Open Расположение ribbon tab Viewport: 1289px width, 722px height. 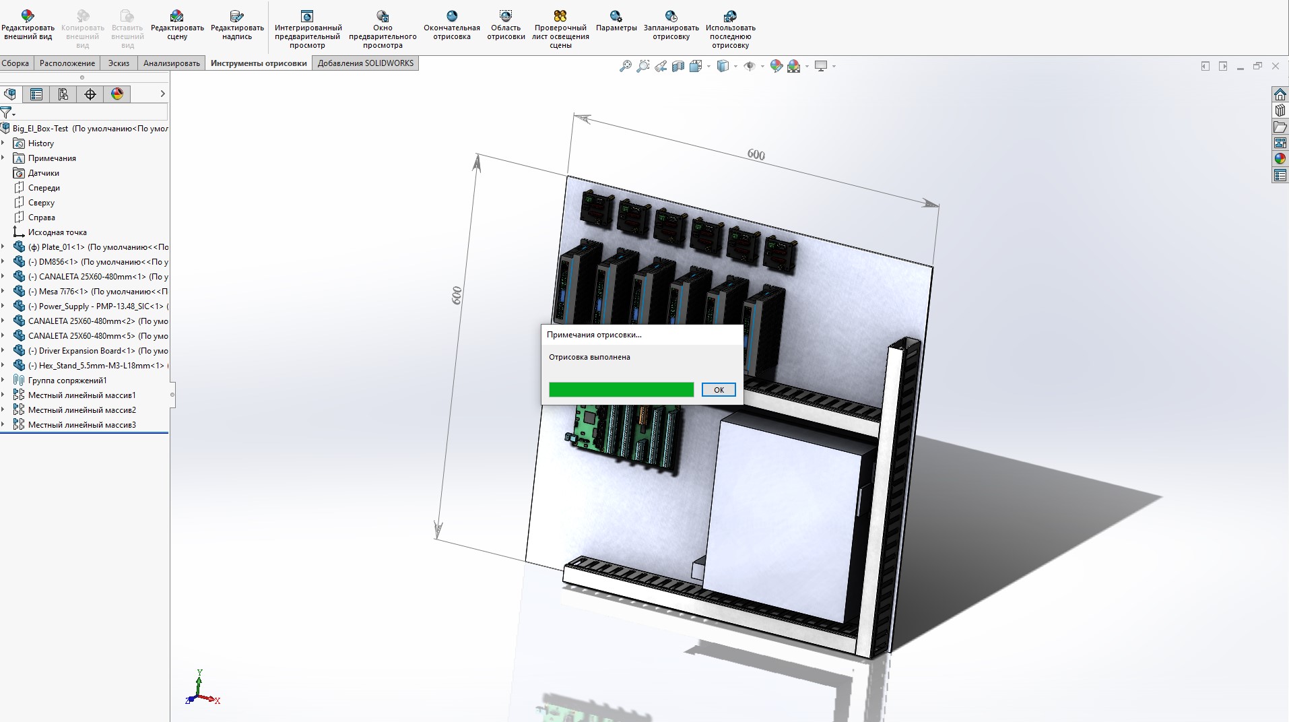point(67,63)
